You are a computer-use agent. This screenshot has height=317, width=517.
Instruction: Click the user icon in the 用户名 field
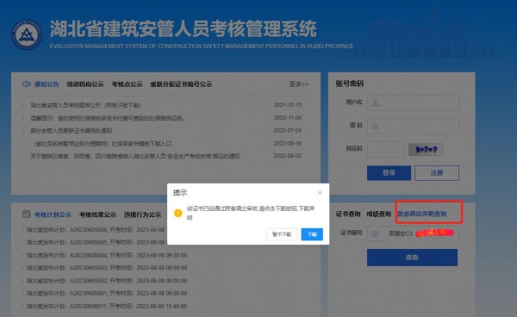375,103
